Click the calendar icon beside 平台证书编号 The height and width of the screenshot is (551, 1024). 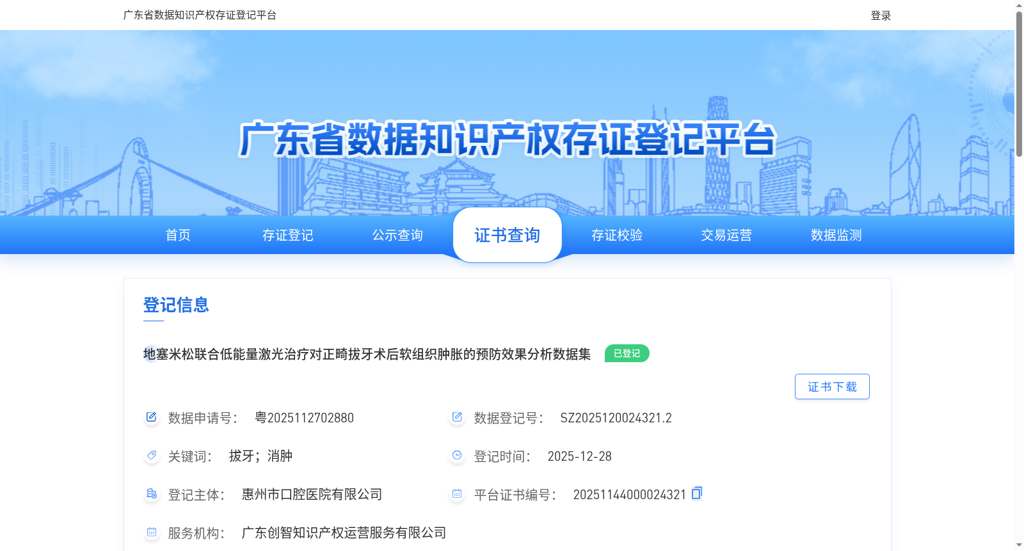point(457,494)
